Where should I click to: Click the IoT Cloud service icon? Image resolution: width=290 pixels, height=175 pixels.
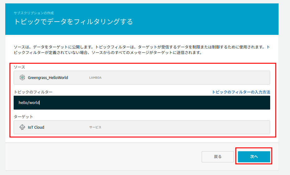coord(22,127)
